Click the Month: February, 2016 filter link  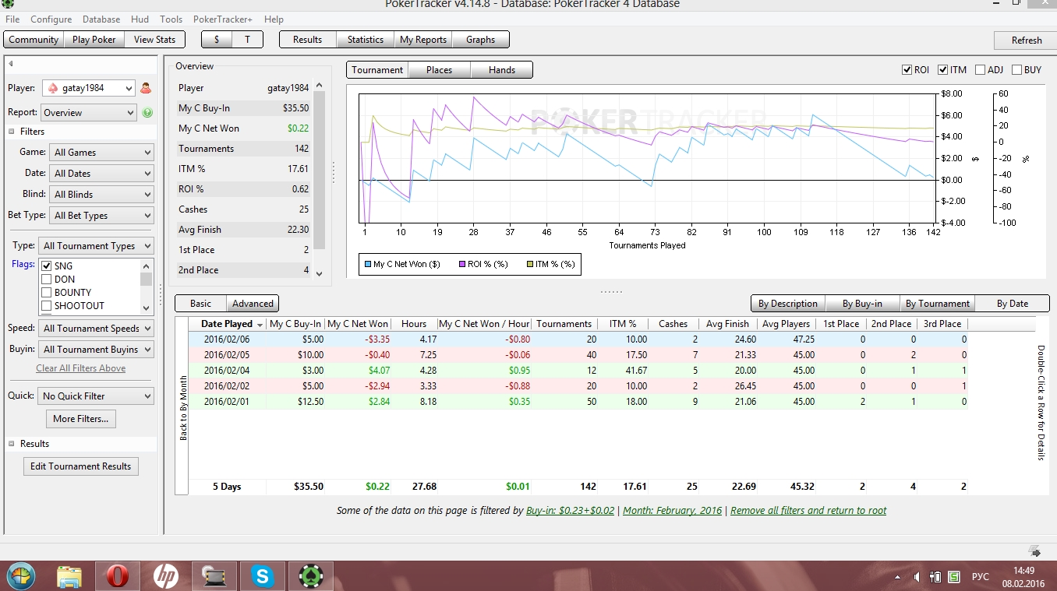673,511
